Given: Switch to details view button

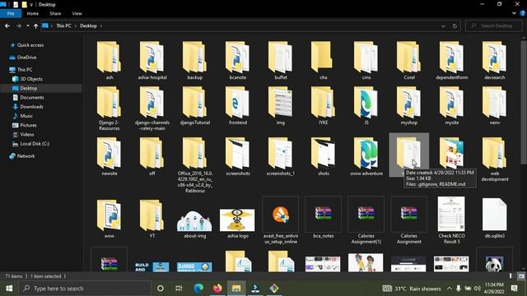Looking at the screenshot, I should pyautogui.click(x=511, y=276).
